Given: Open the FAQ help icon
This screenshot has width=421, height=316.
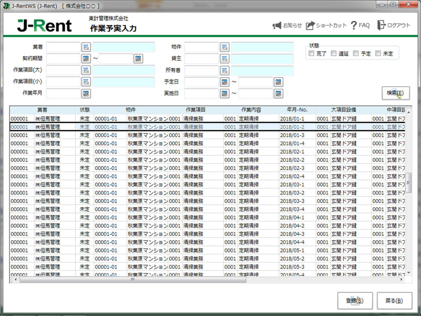Looking at the screenshot, I should 354,26.
